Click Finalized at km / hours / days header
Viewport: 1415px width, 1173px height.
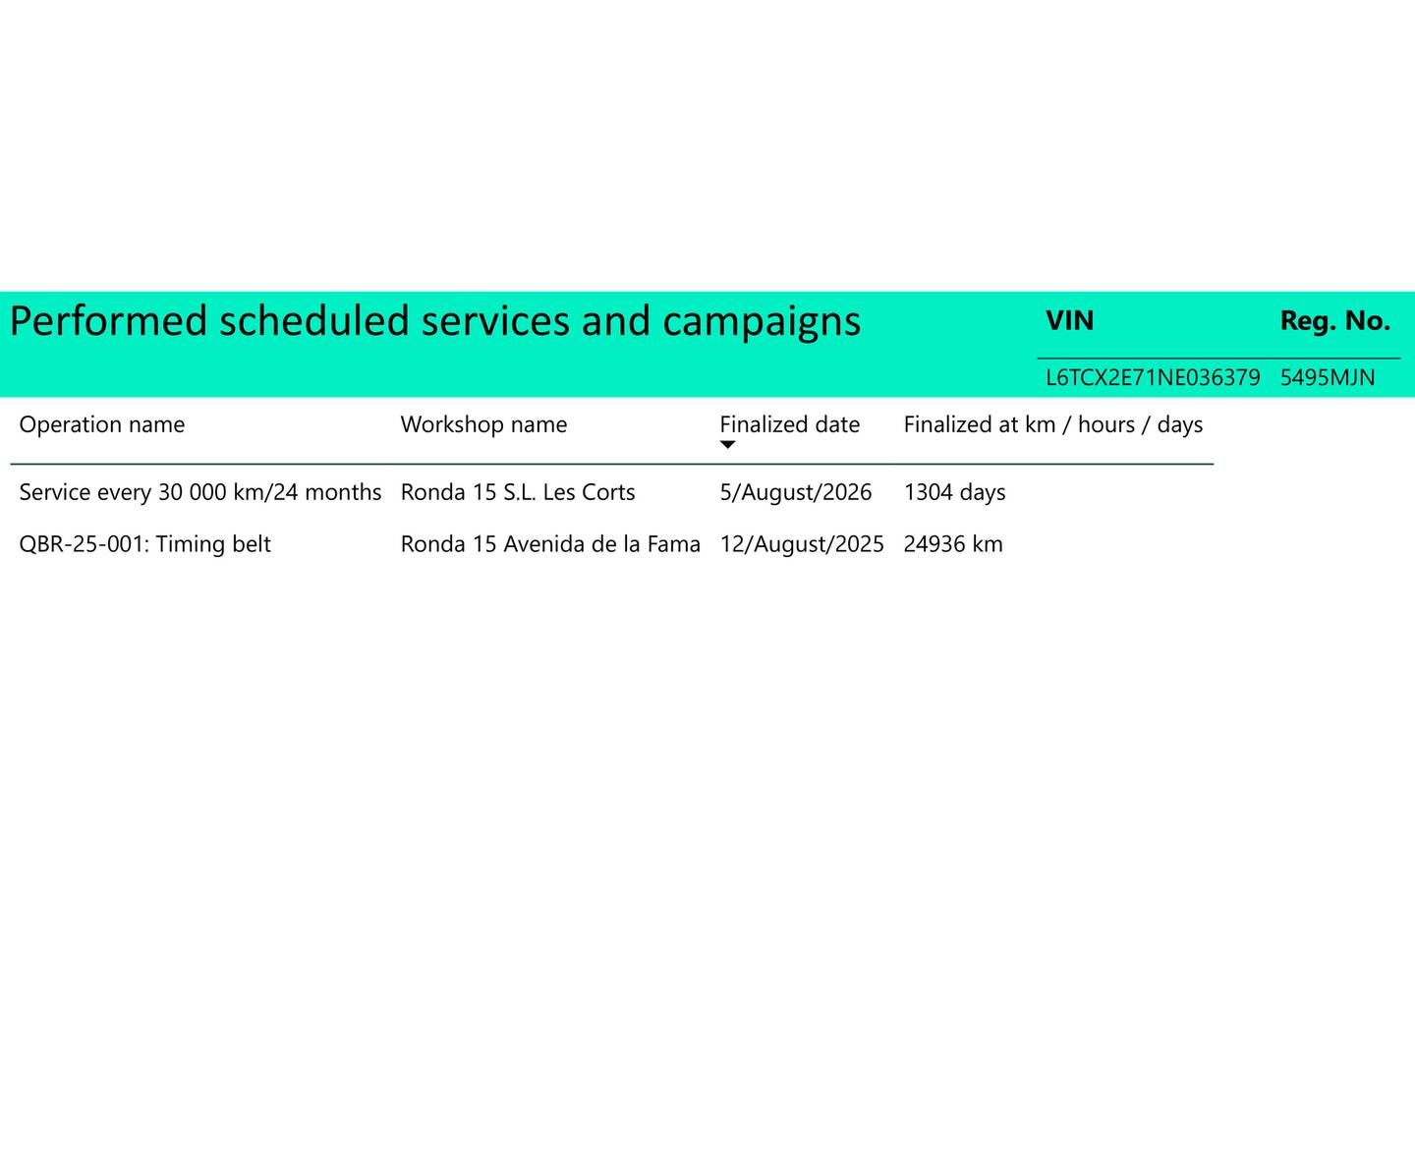(x=1053, y=424)
